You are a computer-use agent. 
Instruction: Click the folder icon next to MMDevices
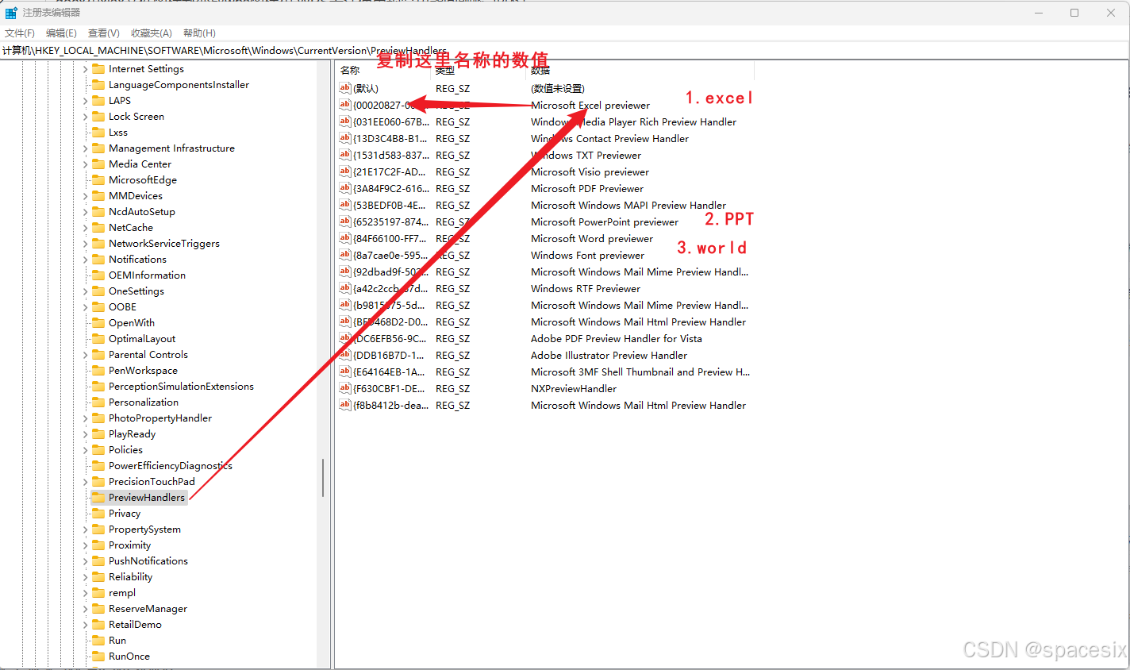click(x=98, y=196)
